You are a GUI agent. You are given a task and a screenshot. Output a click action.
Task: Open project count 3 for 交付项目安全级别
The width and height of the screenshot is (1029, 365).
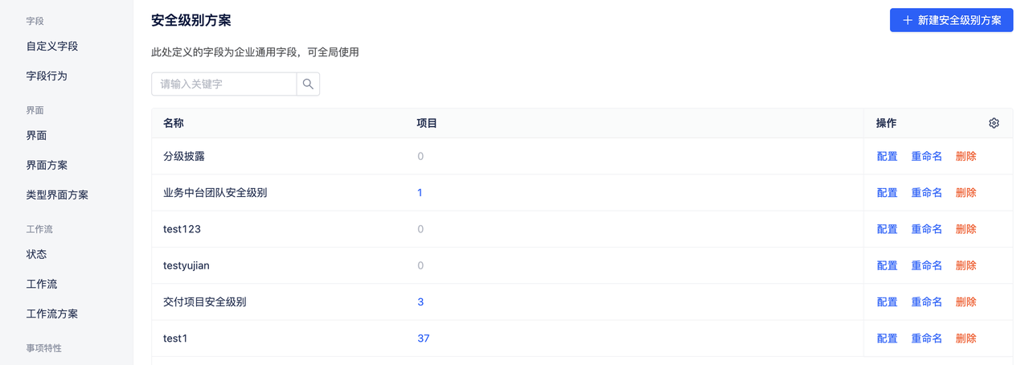coord(420,302)
